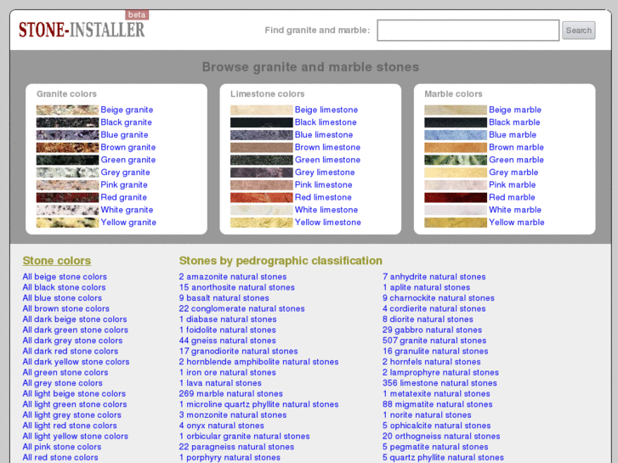Image resolution: width=618 pixels, height=463 pixels.
Task: Open 269 marble natural stones
Action: point(231,393)
